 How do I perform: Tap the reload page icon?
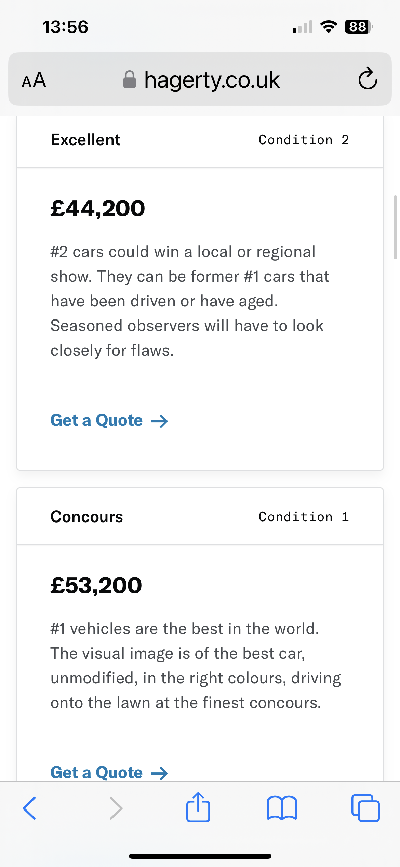[x=368, y=79]
